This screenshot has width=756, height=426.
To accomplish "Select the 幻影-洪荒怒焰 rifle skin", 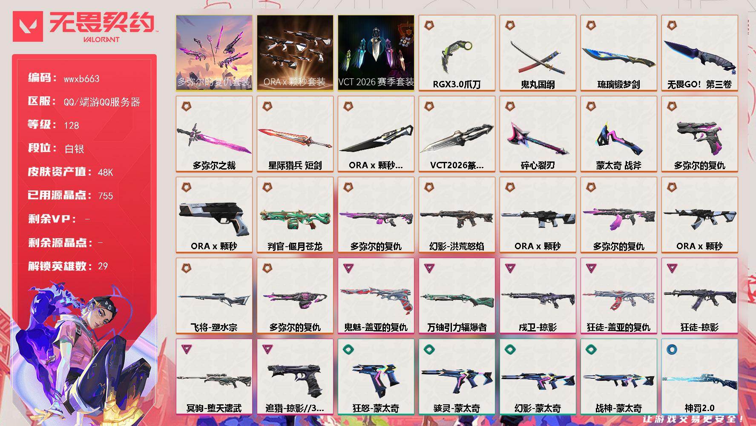I will coord(457,215).
